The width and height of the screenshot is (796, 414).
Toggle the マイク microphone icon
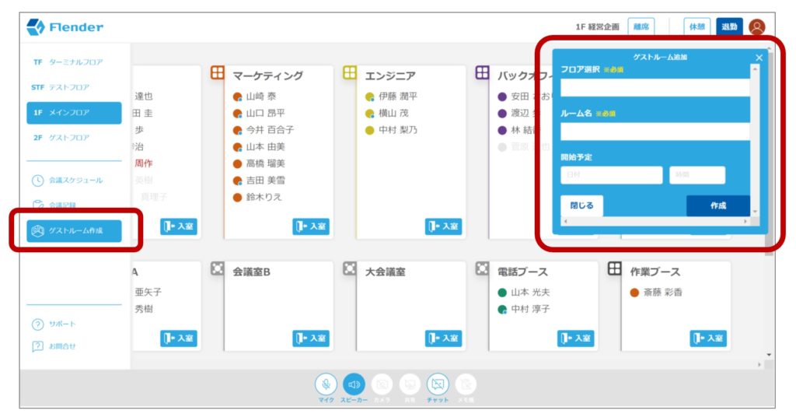coord(326,384)
